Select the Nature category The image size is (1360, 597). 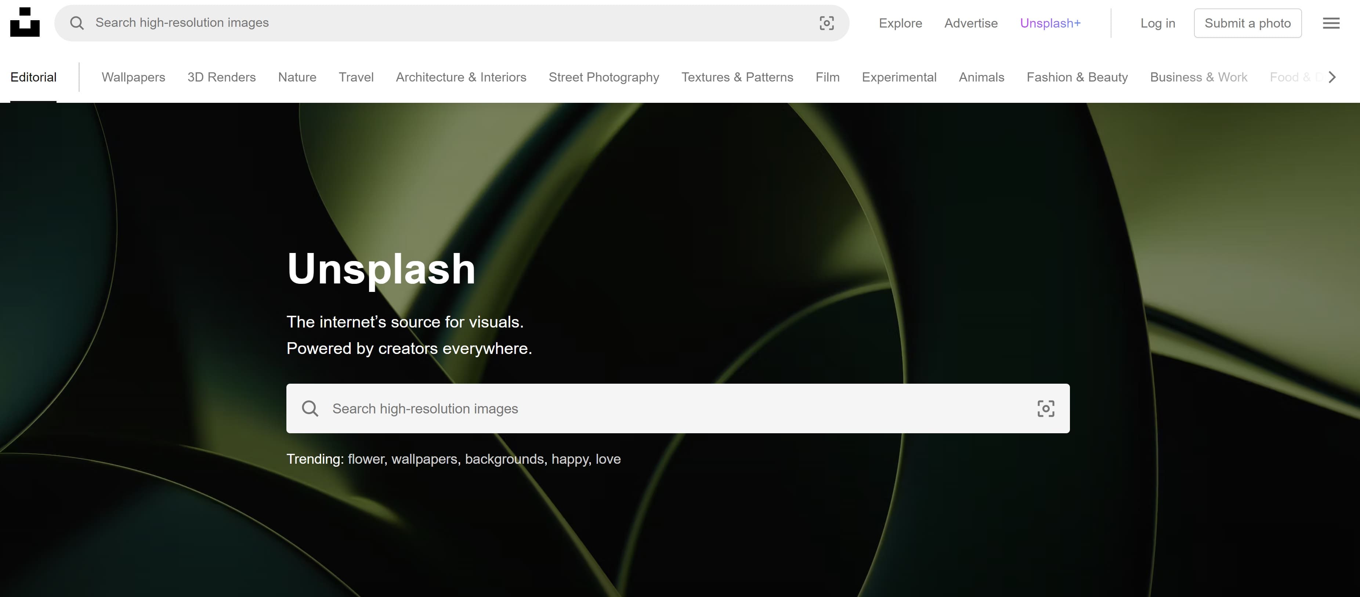click(x=297, y=77)
